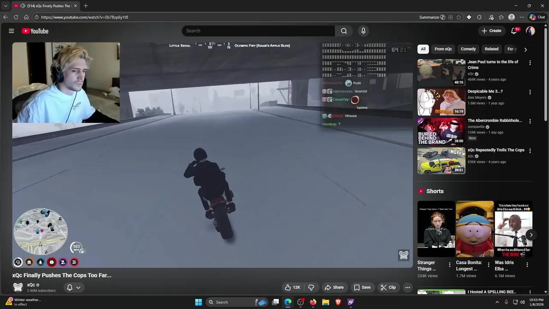Mute the tab using speaker icon

point(22,6)
